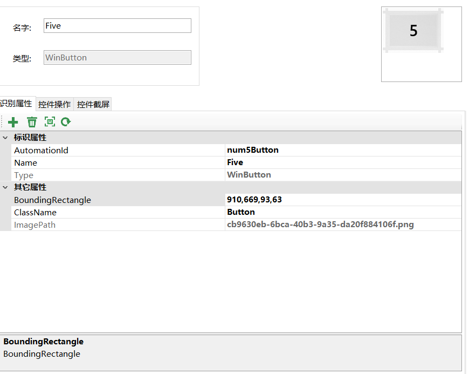The image size is (469, 374).
Task: Click the 类型 field showing WinButton
Action: [x=117, y=58]
